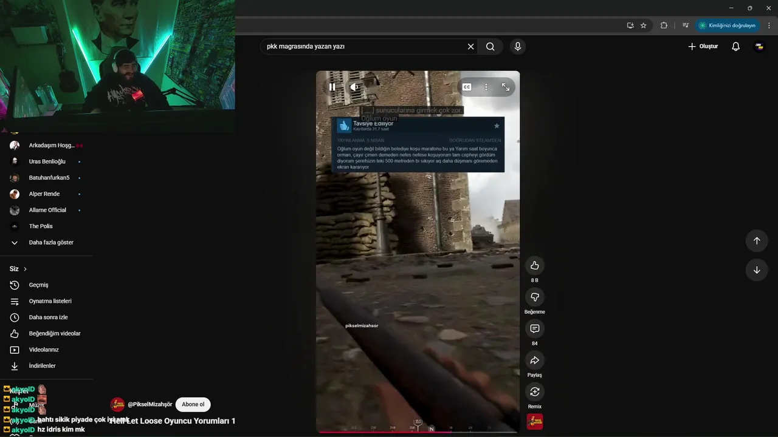The height and width of the screenshot is (437, 778).
Task: Open the channel sound thumbnail below Remix
Action: tap(535, 421)
